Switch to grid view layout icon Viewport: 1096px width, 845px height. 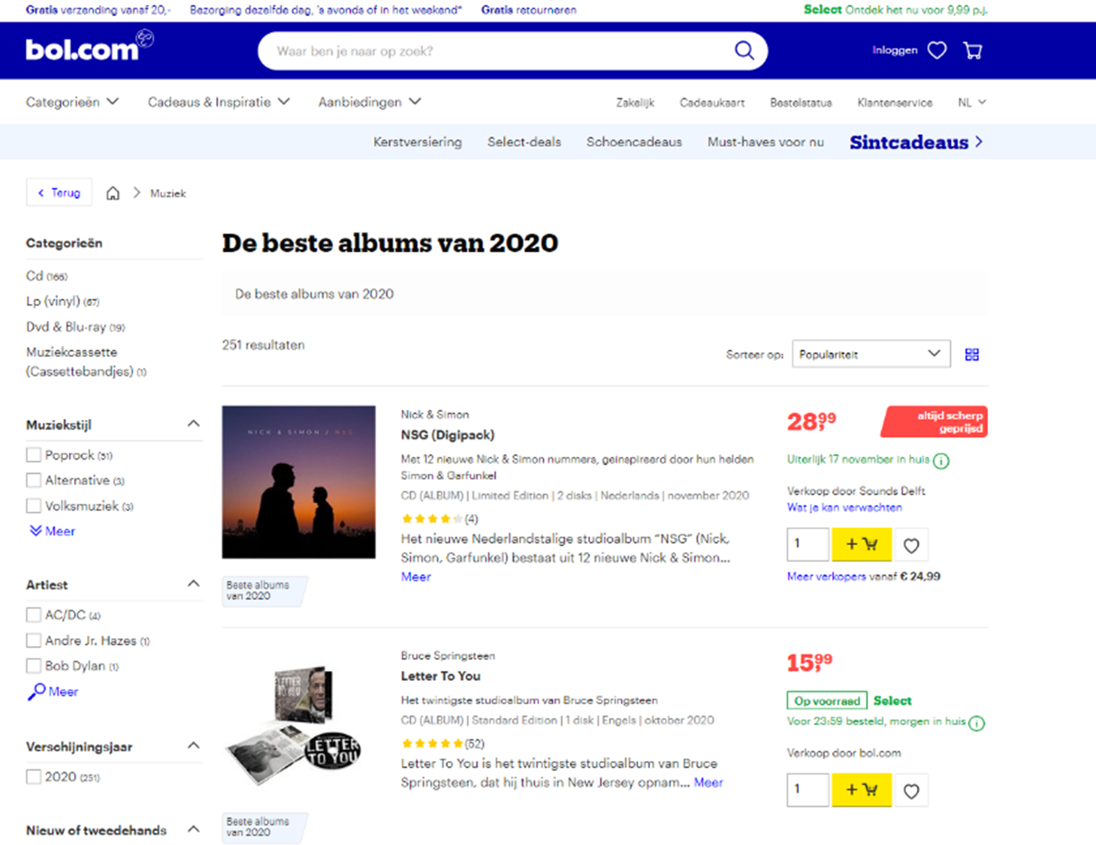click(972, 355)
